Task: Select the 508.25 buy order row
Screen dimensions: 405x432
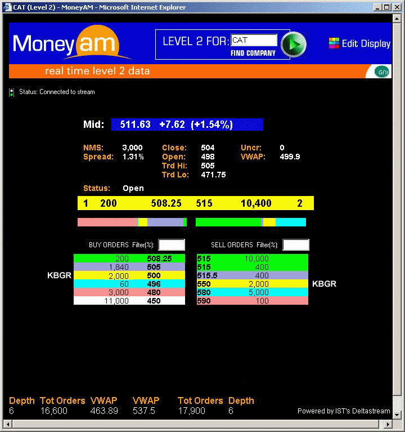Action: (x=130, y=259)
